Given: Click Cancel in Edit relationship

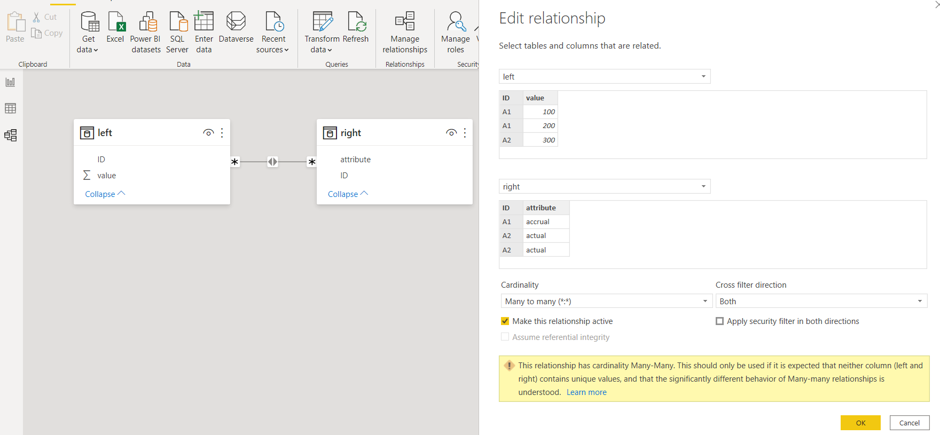Looking at the screenshot, I should [x=910, y=423].
